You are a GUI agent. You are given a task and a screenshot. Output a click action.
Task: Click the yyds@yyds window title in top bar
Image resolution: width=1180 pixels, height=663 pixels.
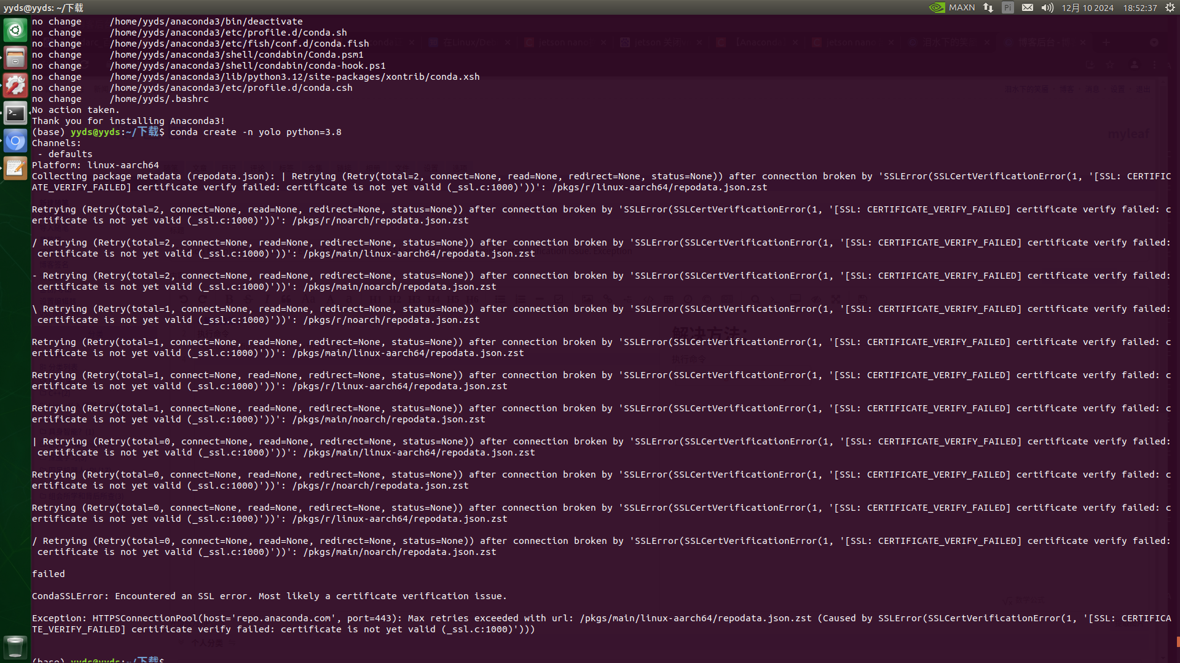[x=43, y=7]
